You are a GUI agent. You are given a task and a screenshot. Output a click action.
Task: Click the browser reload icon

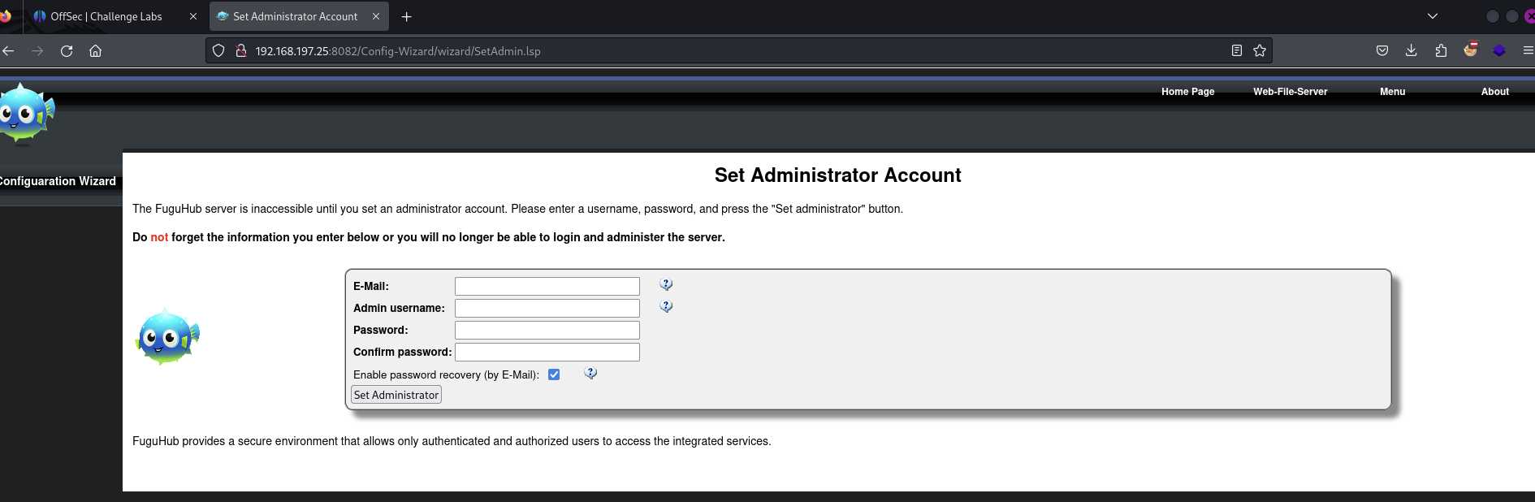pyautogui.click(x=67, y=51)
